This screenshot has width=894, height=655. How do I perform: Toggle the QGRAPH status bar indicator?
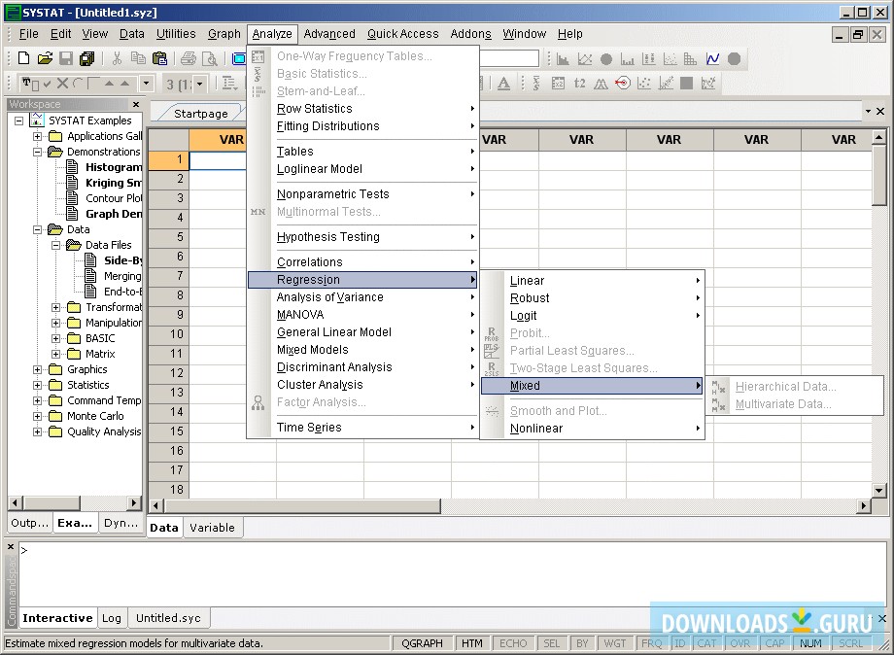pyautogui.click(x=422, y=643)
